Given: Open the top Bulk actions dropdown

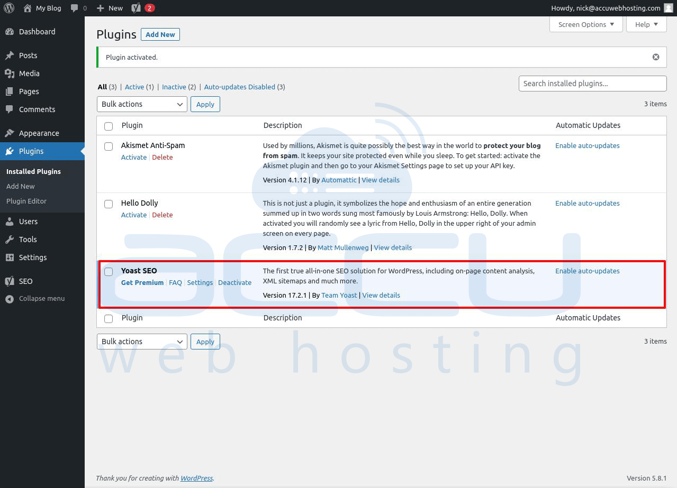Looking at the screenshot, I should tap(142, 104).
